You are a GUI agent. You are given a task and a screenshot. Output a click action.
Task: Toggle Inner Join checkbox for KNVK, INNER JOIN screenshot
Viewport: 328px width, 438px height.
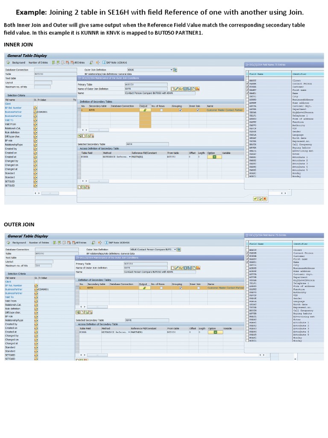pos(198,110)
